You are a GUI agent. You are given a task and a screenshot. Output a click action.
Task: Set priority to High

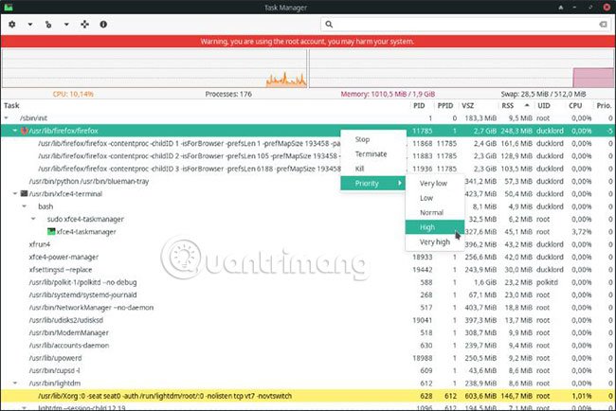tap(435, 227)
